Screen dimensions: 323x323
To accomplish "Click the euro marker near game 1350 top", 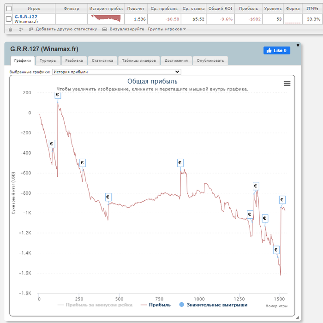I will [256, 186].
